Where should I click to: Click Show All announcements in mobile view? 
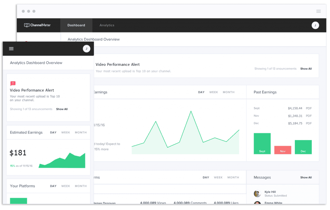tap(62, 109)
